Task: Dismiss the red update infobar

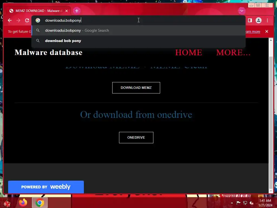Action: [266, 31]
